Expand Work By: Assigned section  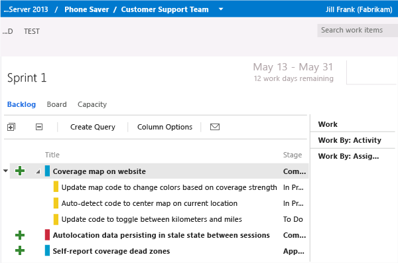pos(348,156)
